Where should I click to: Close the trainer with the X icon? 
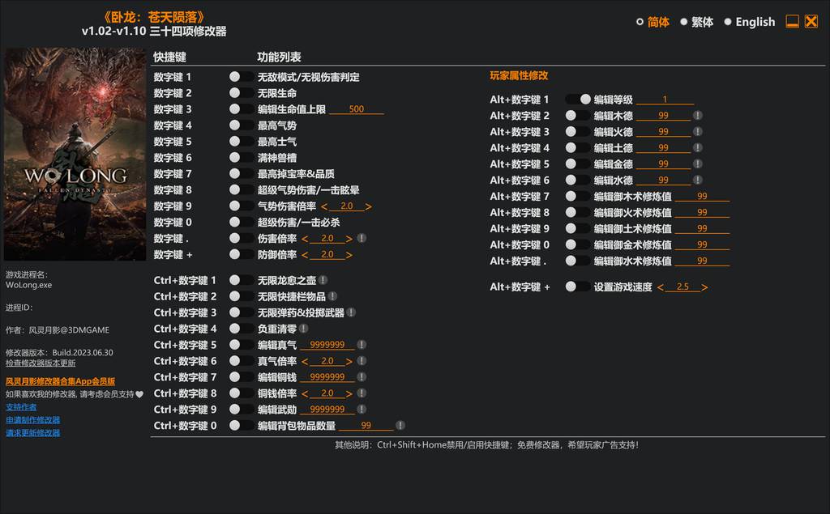[x=811, y=22]
